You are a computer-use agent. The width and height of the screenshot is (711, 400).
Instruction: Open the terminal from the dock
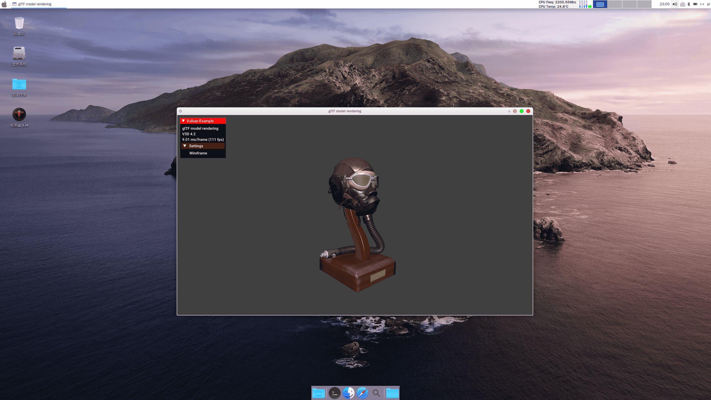[334, 393]
